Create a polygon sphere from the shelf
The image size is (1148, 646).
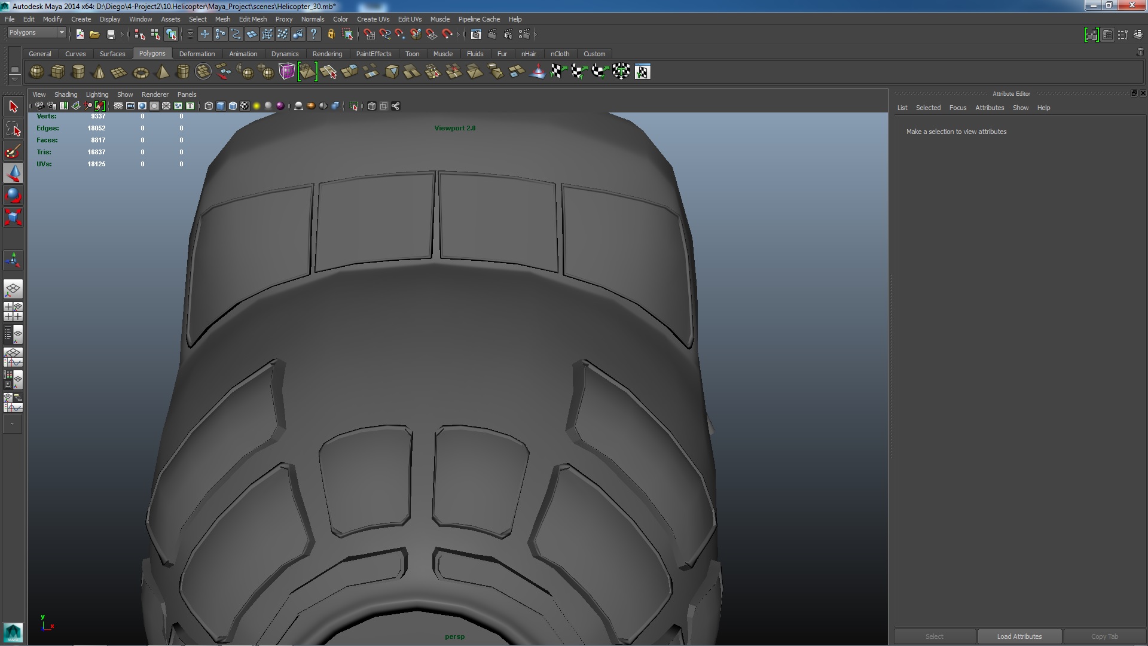(x=36, y=72)
